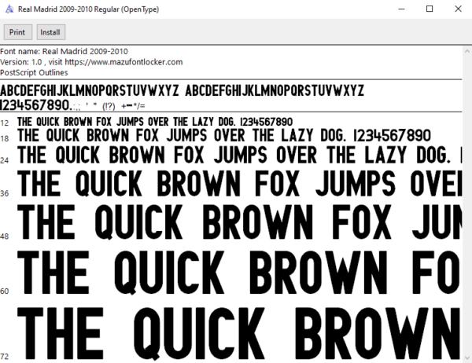Click the 'Font name: Real Madrid 2009-2010' text
The height and width of the screenshot is (363, 472).
[65, 51]
